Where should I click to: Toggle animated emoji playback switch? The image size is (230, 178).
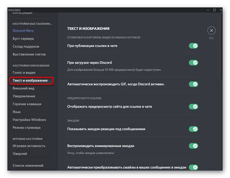194,146
